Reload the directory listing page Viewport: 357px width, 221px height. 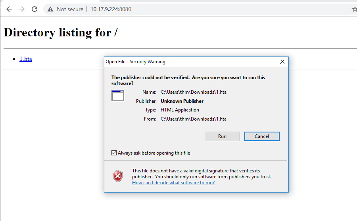click(x=35, y=9)
